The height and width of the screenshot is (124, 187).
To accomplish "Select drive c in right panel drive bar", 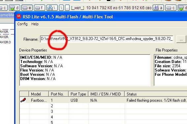I will [171, 8].
